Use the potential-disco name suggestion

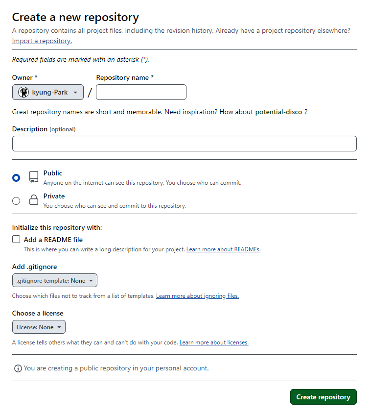[x=278, y=112]
